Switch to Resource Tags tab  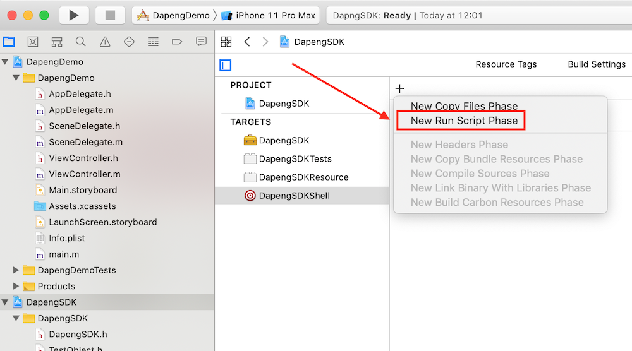pos(506,64)
